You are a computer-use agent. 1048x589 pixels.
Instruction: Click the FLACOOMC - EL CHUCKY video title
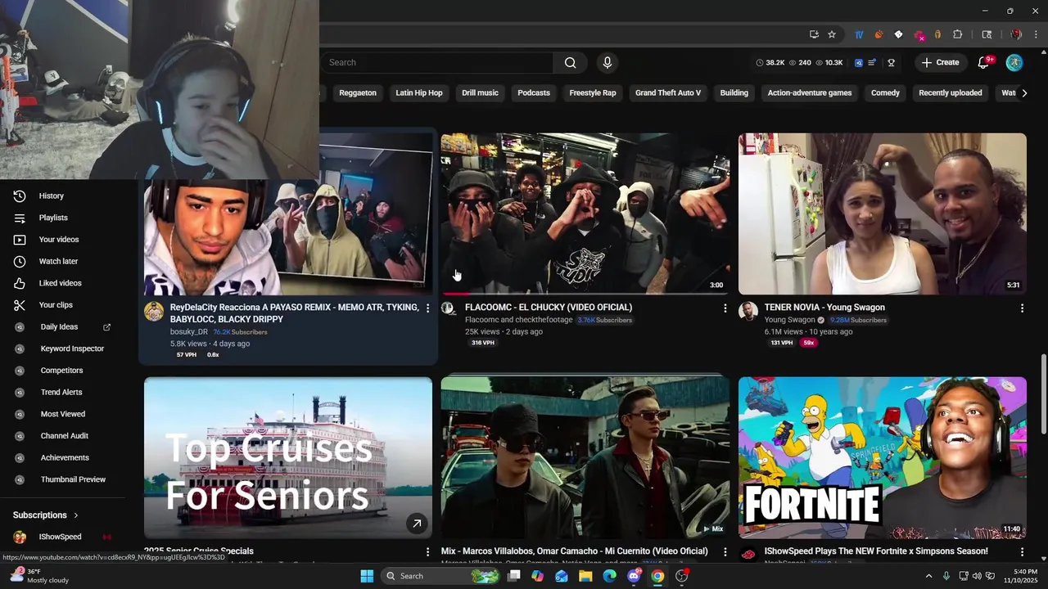click(x=549, y=308)
